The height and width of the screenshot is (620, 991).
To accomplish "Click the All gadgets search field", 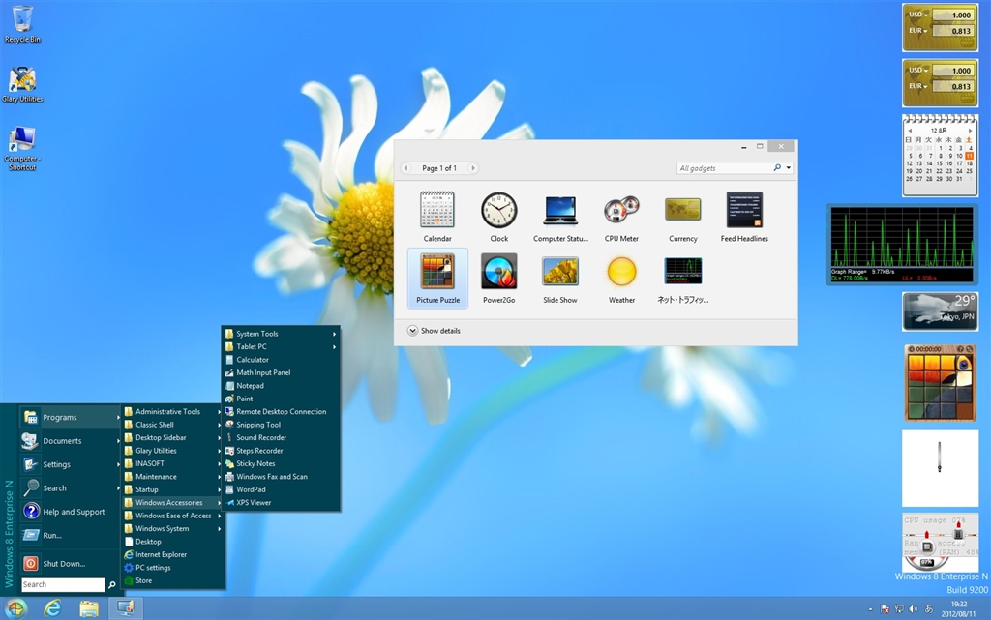I will [x=724, y=168].
